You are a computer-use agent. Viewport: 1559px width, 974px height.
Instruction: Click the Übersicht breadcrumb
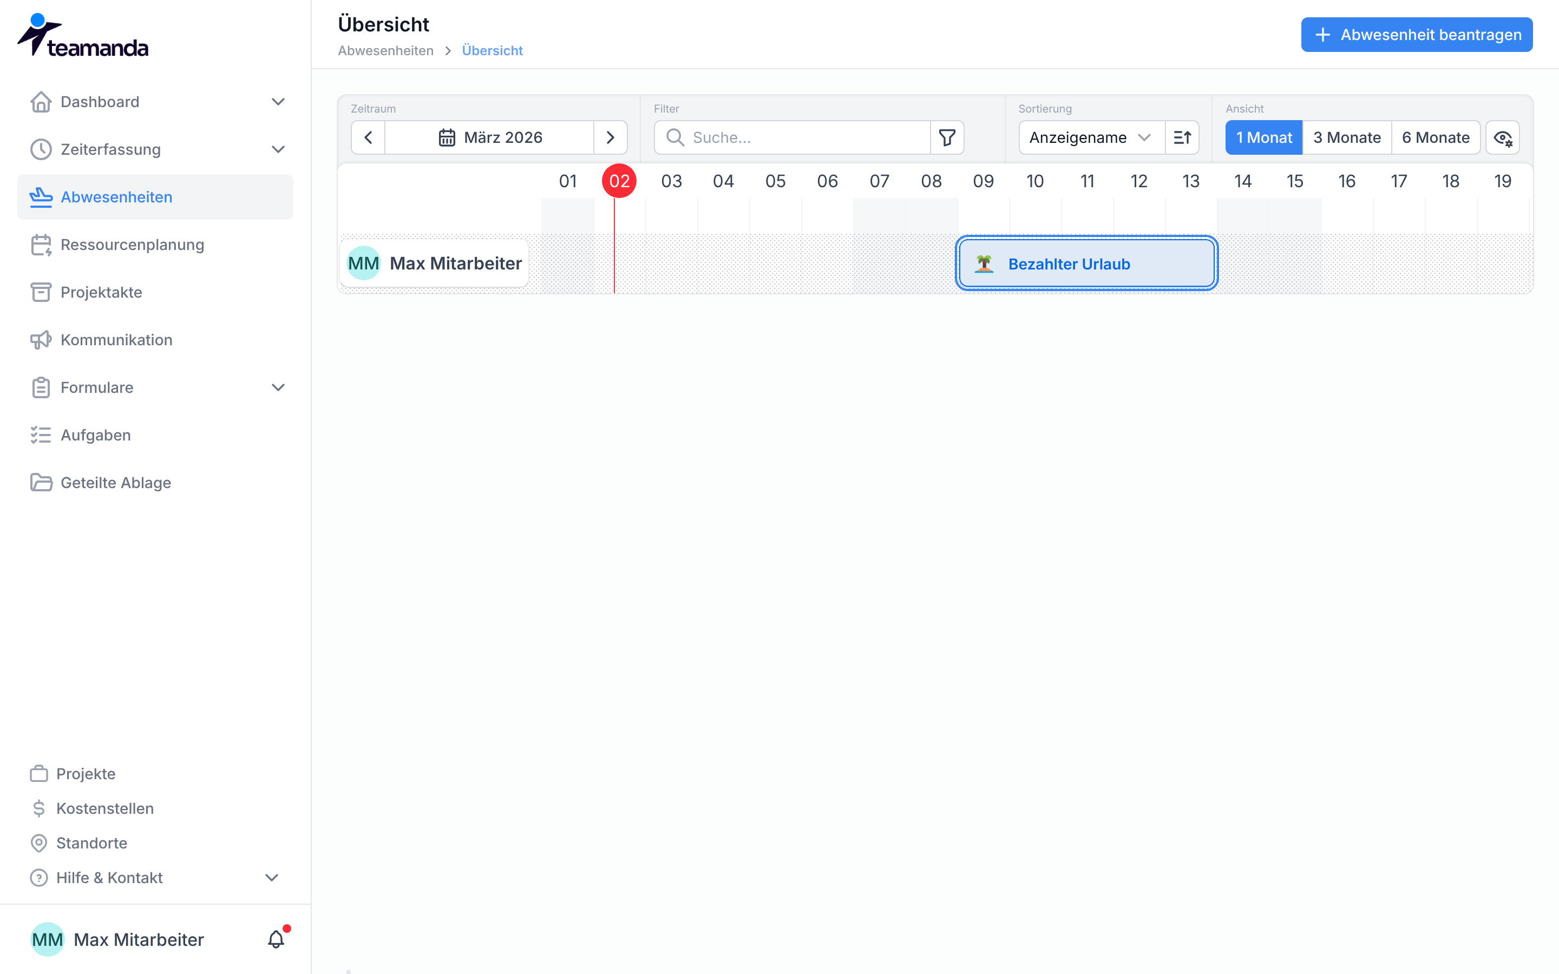coord(492,50)
